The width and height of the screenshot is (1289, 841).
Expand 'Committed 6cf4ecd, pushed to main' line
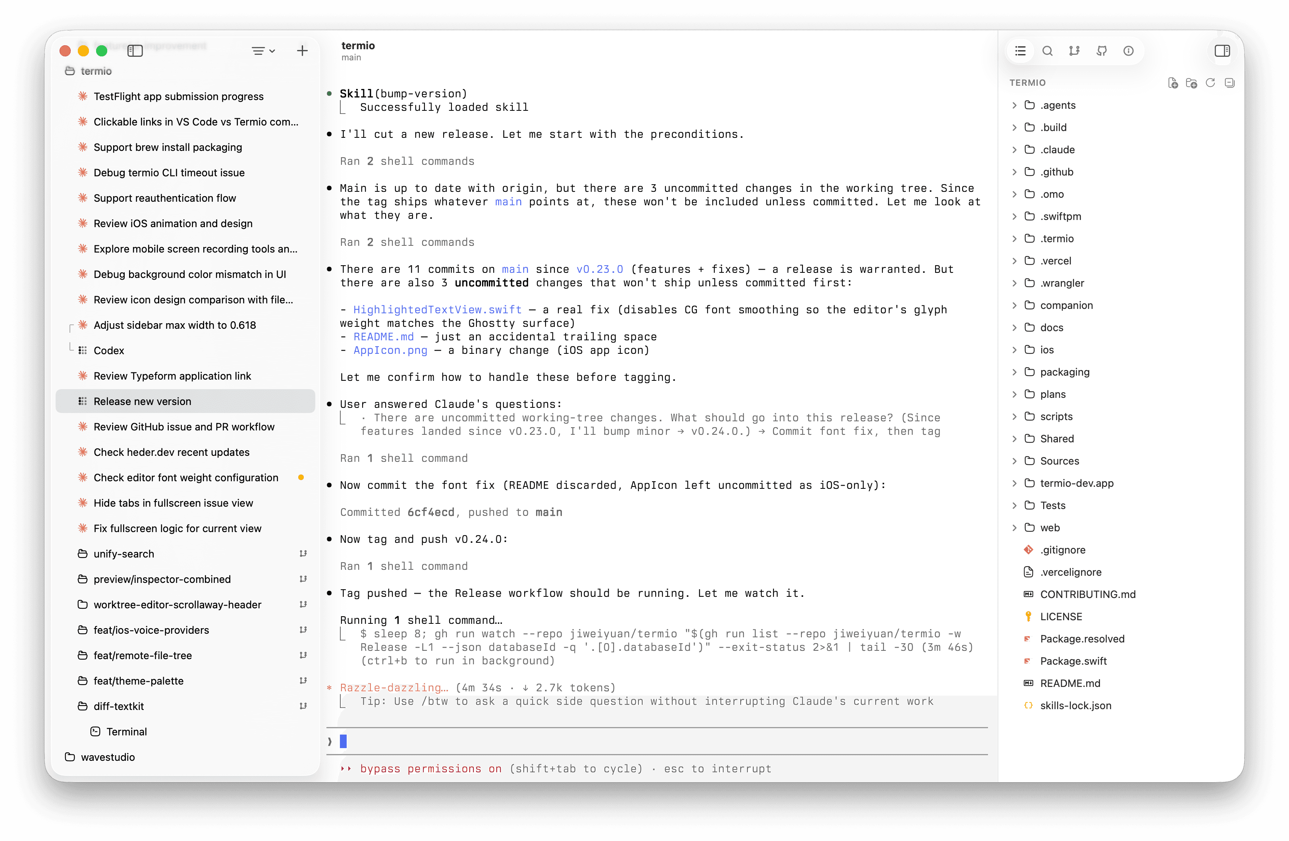[451, 512]
